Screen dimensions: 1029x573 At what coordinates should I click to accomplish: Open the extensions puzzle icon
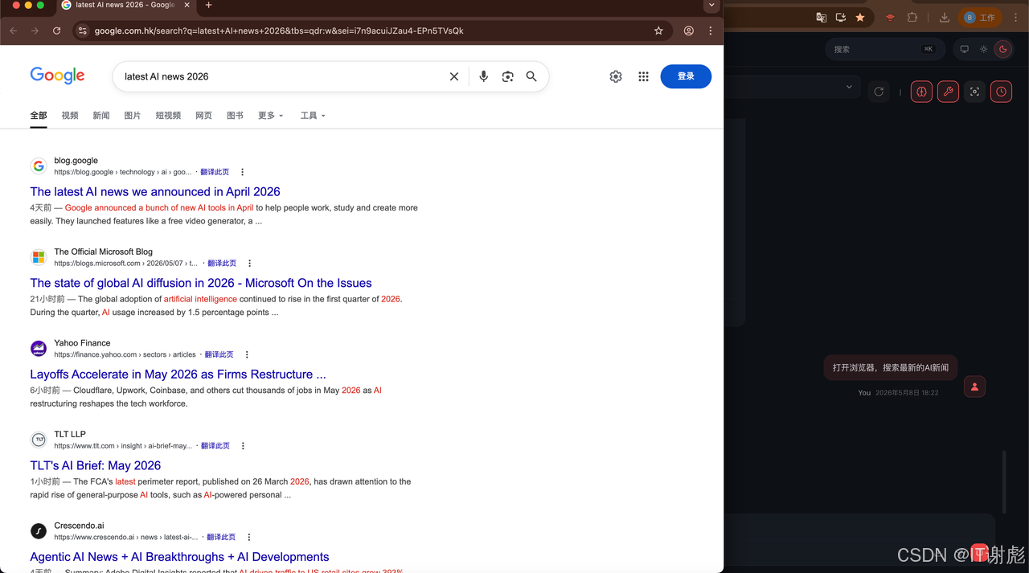pyautogui.click(x=912, y=18)
